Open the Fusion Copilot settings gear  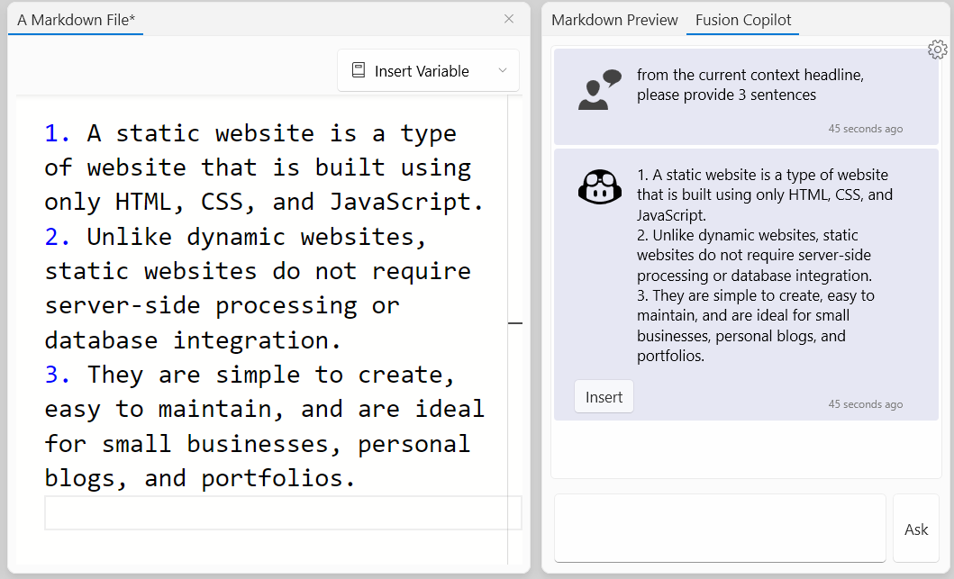(x=938, y=50)
